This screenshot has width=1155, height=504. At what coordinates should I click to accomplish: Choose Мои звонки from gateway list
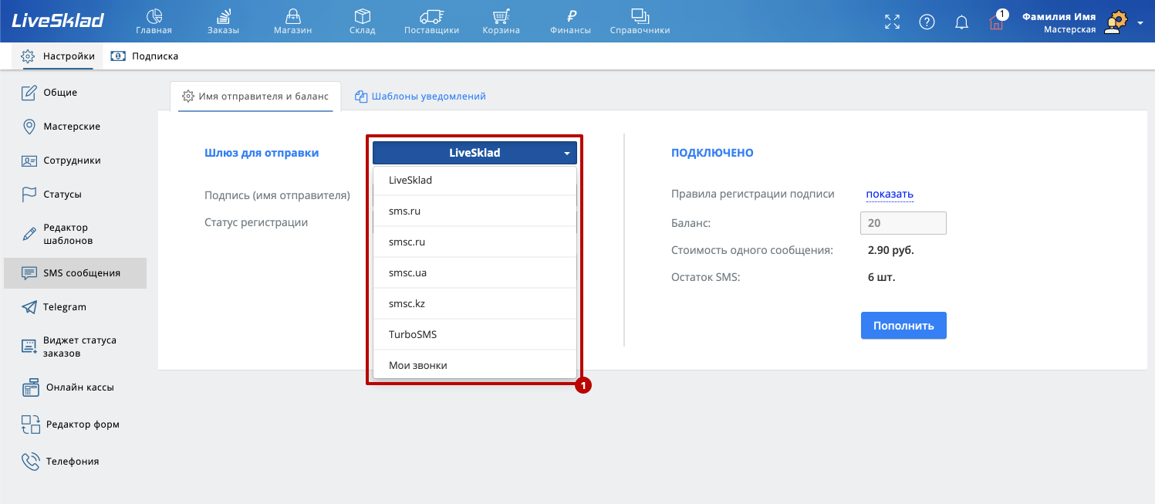(x=474, y=365)
